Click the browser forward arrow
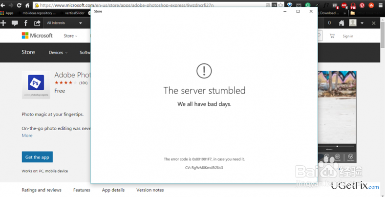The width and height of the screenshot is (385, 197). tap(11, 5)
